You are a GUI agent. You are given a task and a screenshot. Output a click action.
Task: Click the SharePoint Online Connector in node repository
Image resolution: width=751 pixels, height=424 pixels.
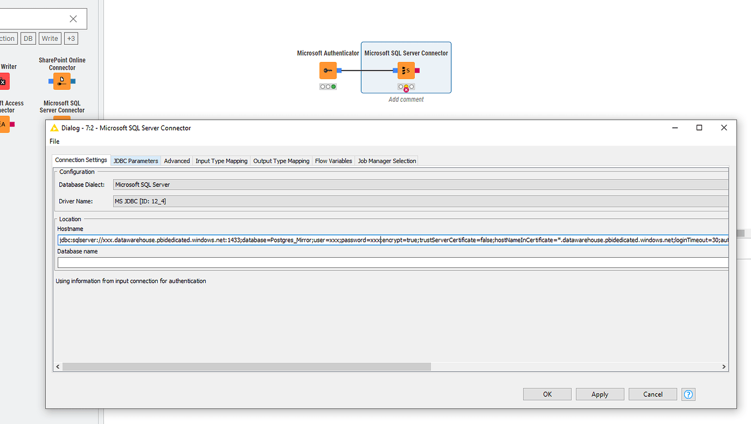[62, 81]
